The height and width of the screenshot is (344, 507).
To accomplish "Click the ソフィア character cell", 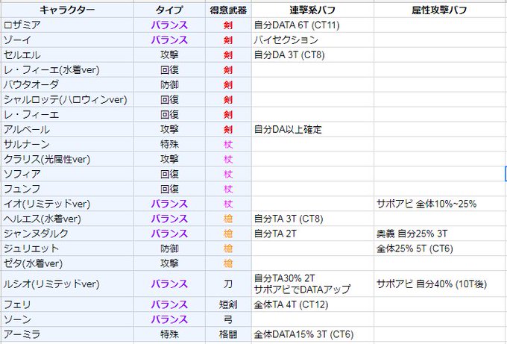I will pos(67,174).
